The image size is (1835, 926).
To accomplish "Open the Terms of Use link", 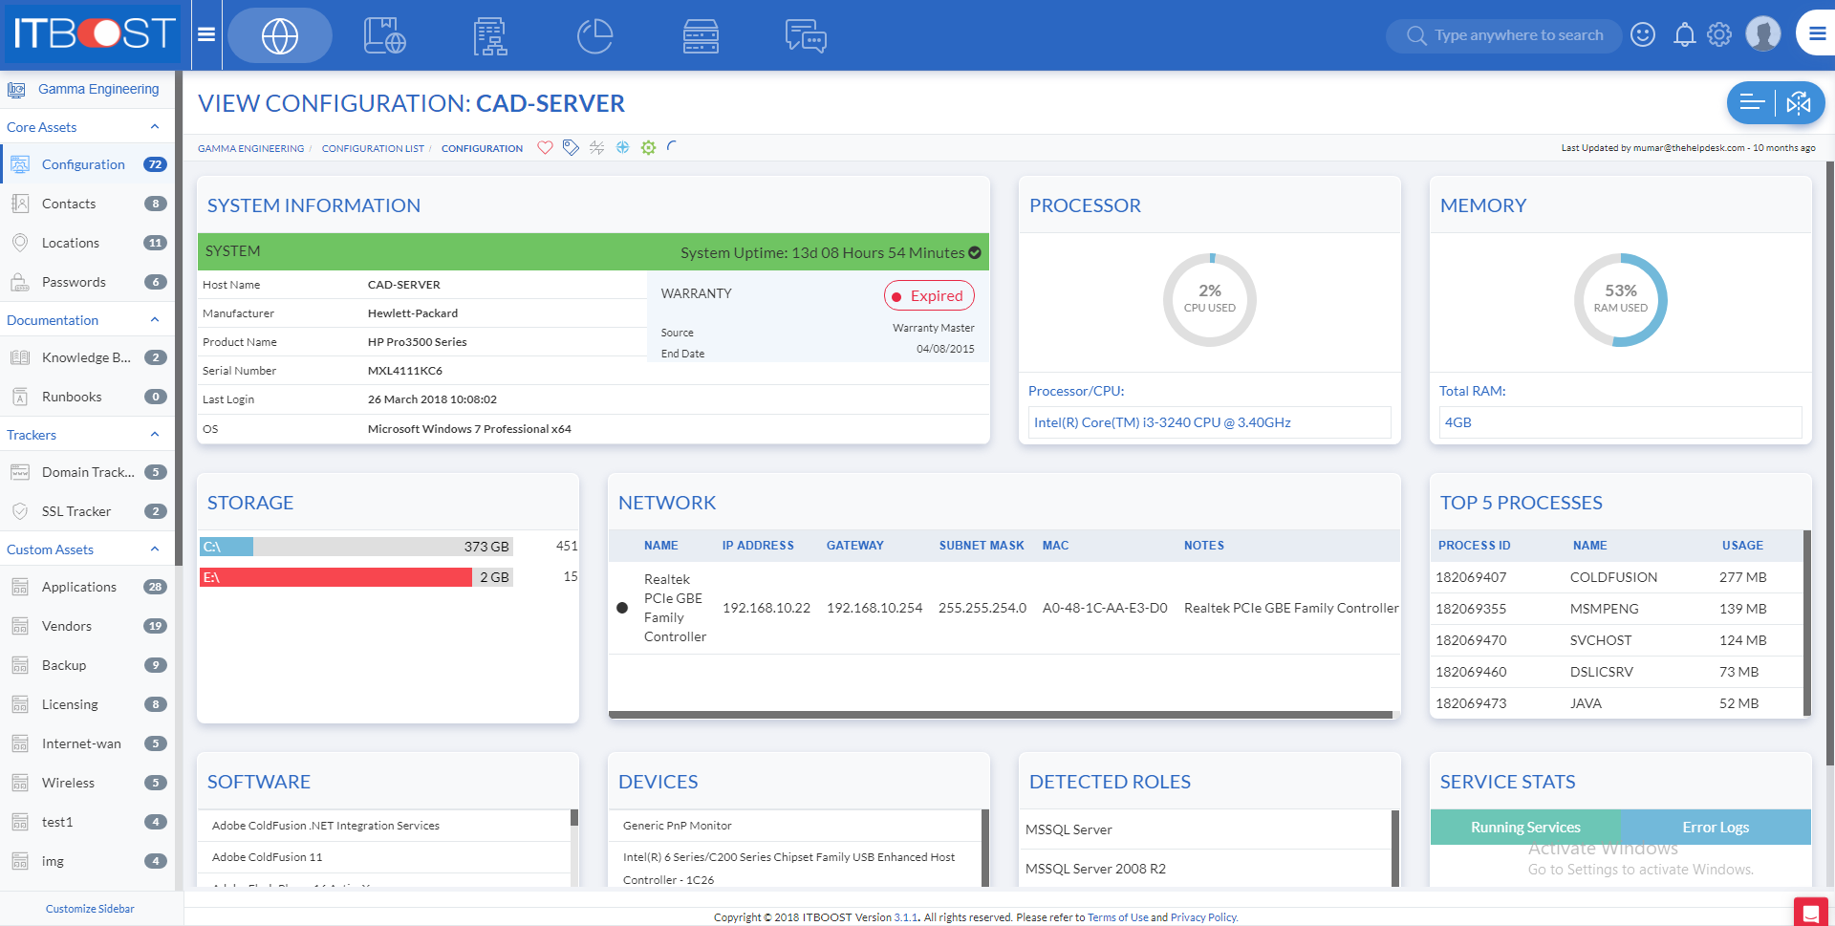I will (x=1118, y=916).
